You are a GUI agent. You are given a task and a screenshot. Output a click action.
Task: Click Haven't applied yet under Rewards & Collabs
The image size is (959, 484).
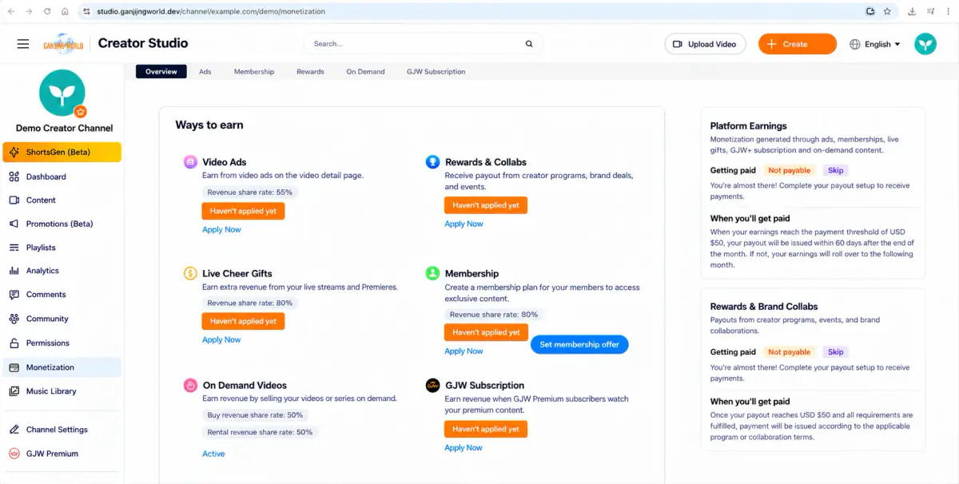coord(486,205)
